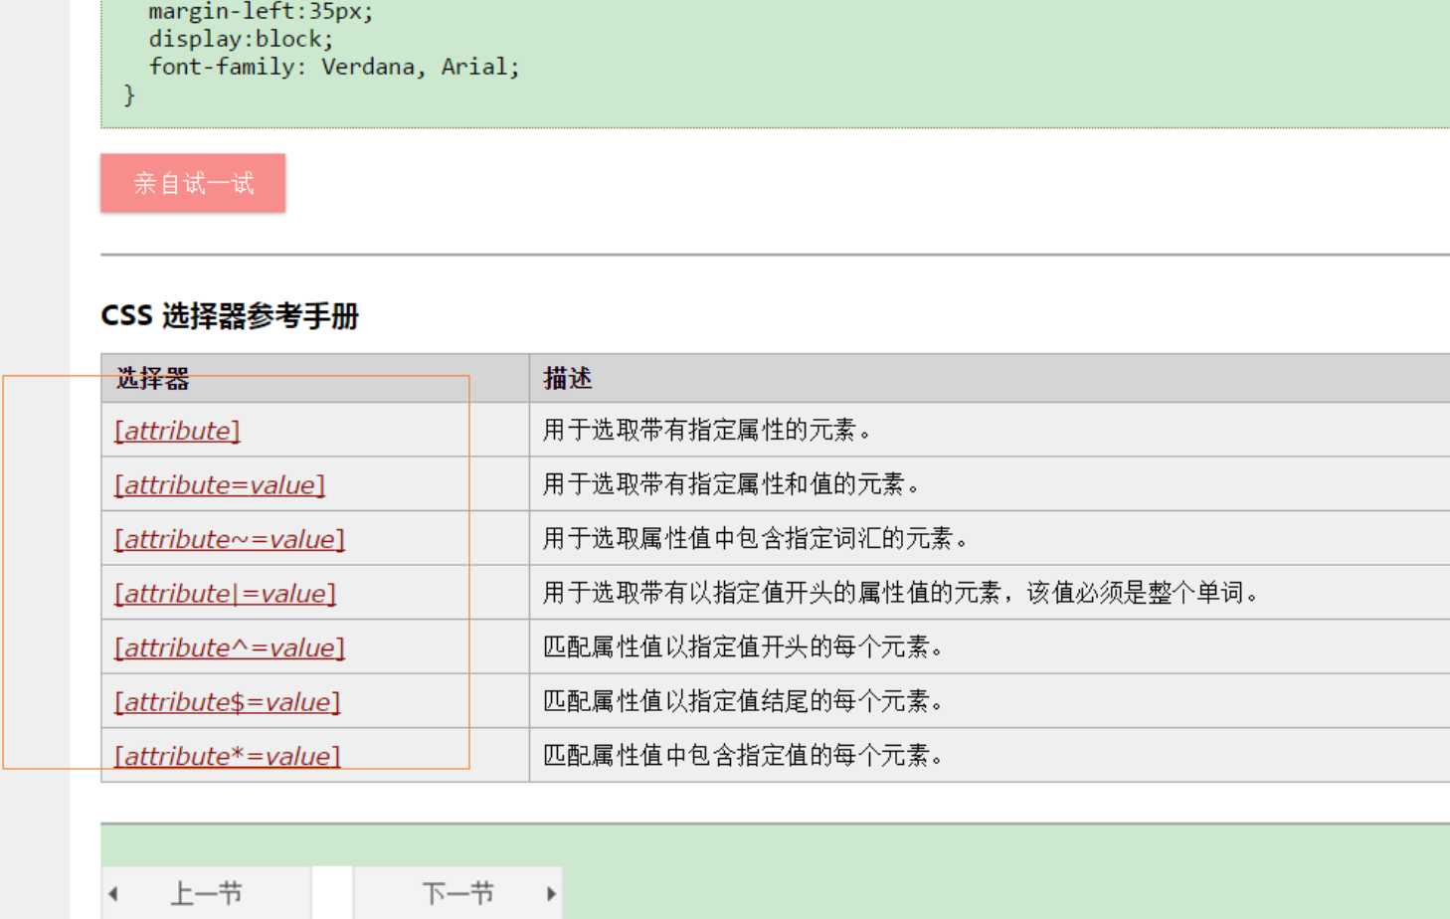The height and width of the screenshot is (919, 1450).
Task: Open the [attribute|=value] selector link
Action: 225,594
